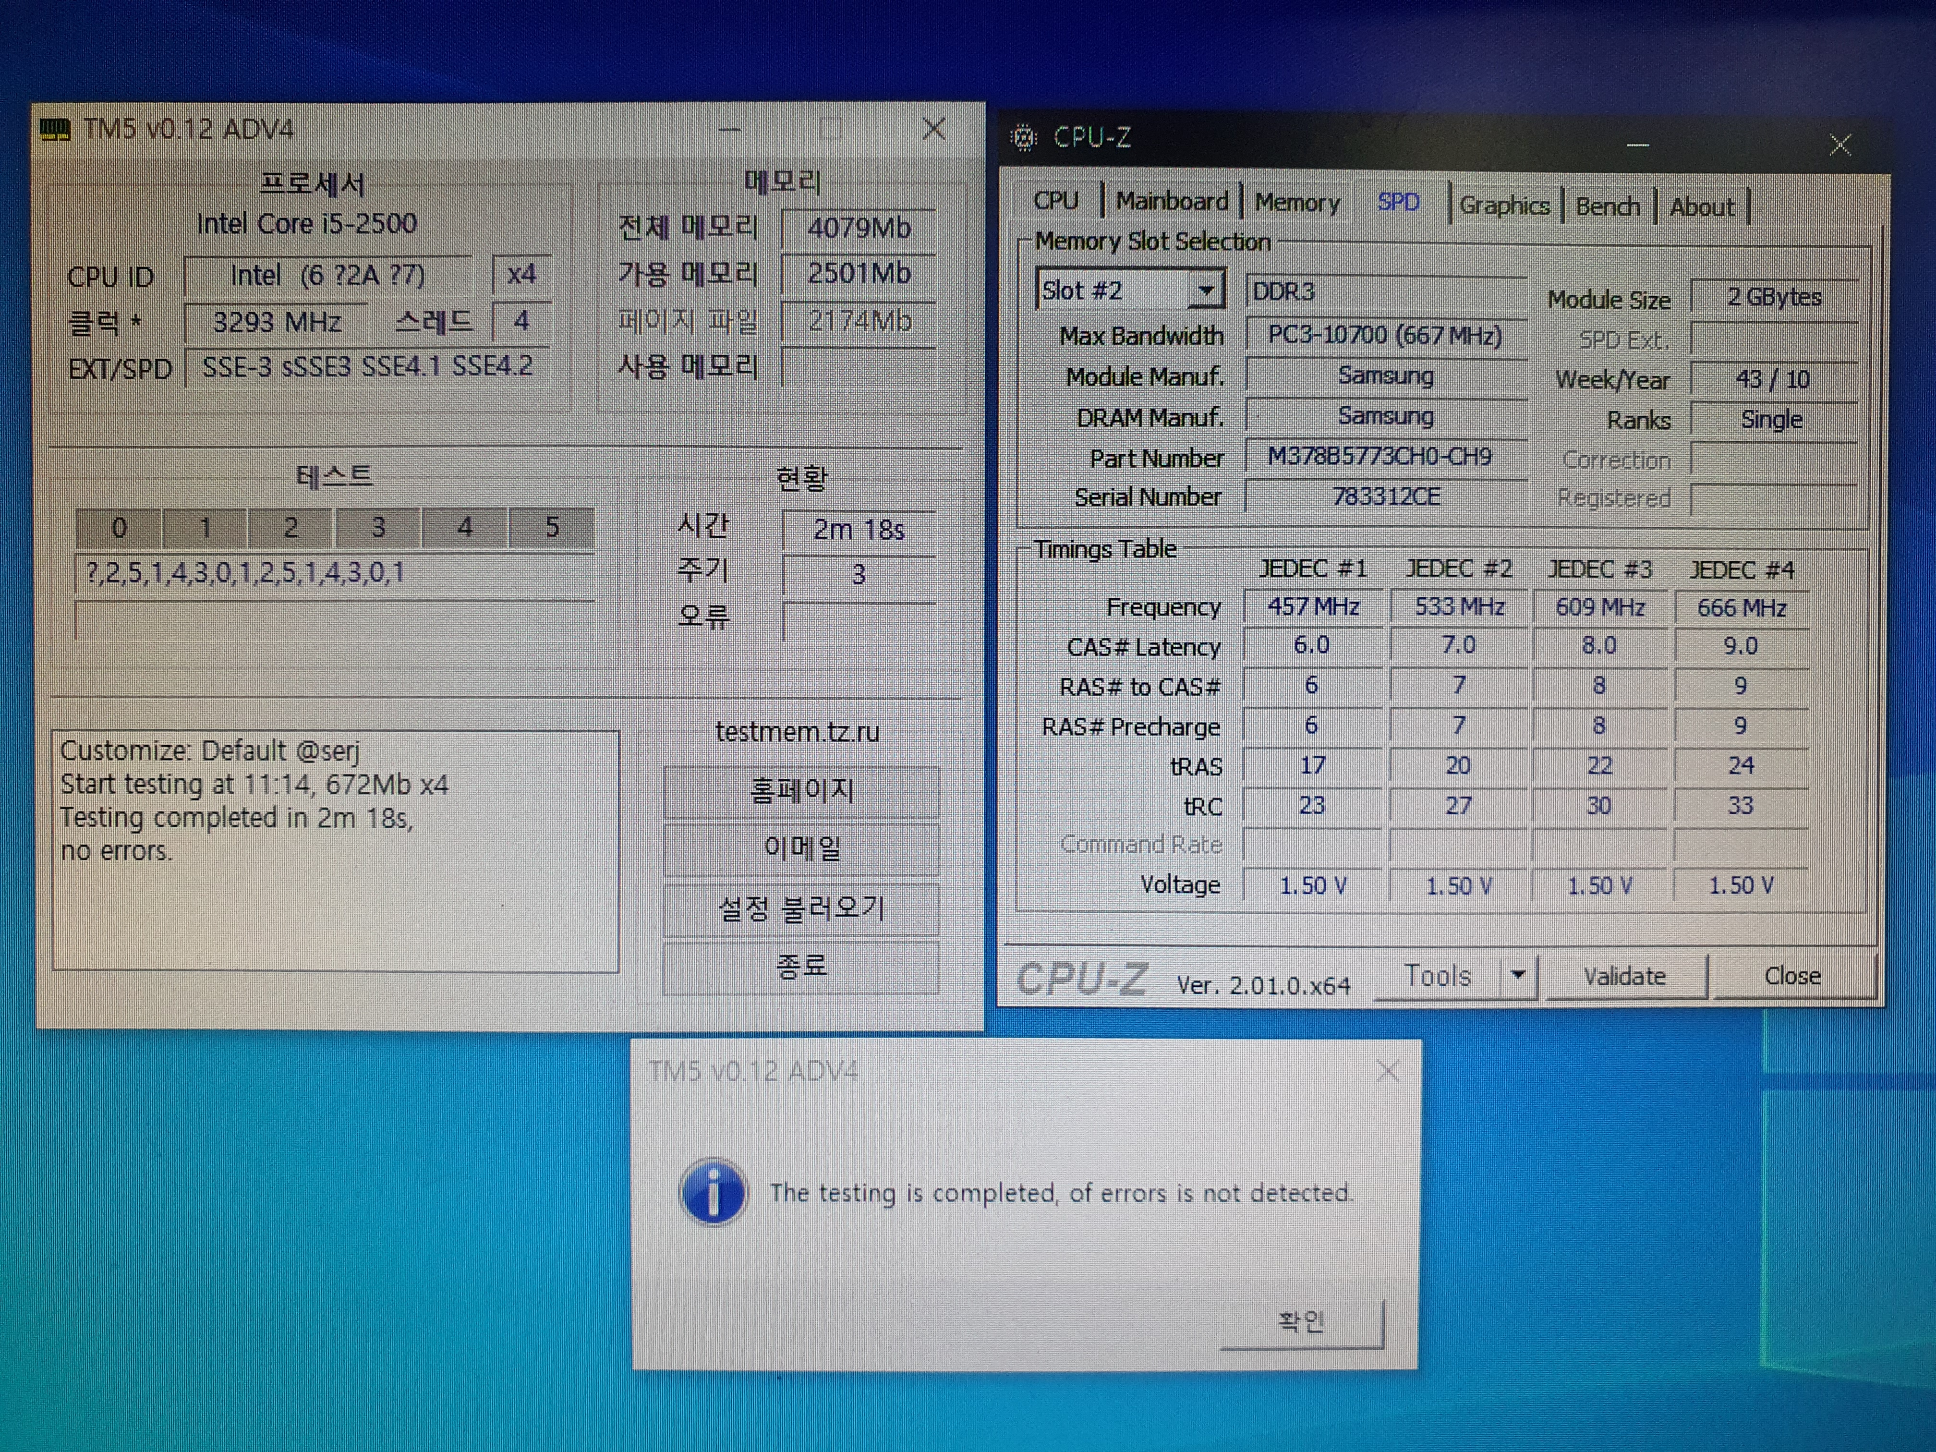Click the 2 GBytes module size field
The width and height of the screenshot is (1936, 1452).
pos(1774,298)
